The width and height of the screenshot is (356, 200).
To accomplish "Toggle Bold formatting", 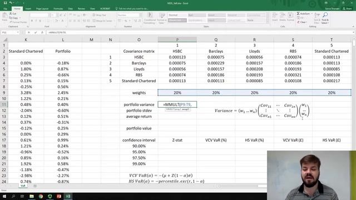I will pos(32,21).
